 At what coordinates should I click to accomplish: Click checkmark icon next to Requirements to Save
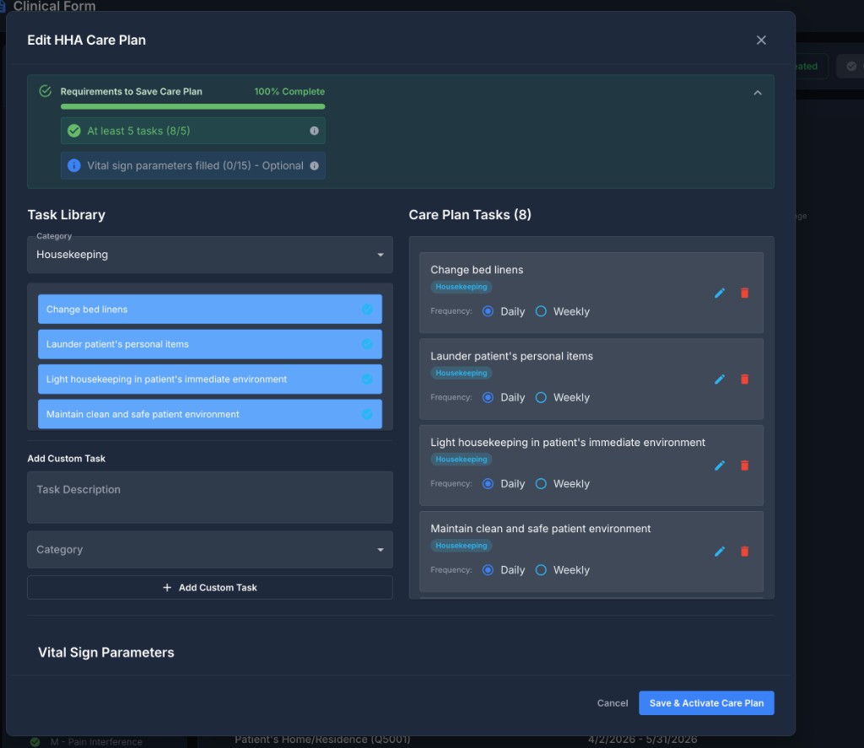pyautogui.click(x=46, y=91)
